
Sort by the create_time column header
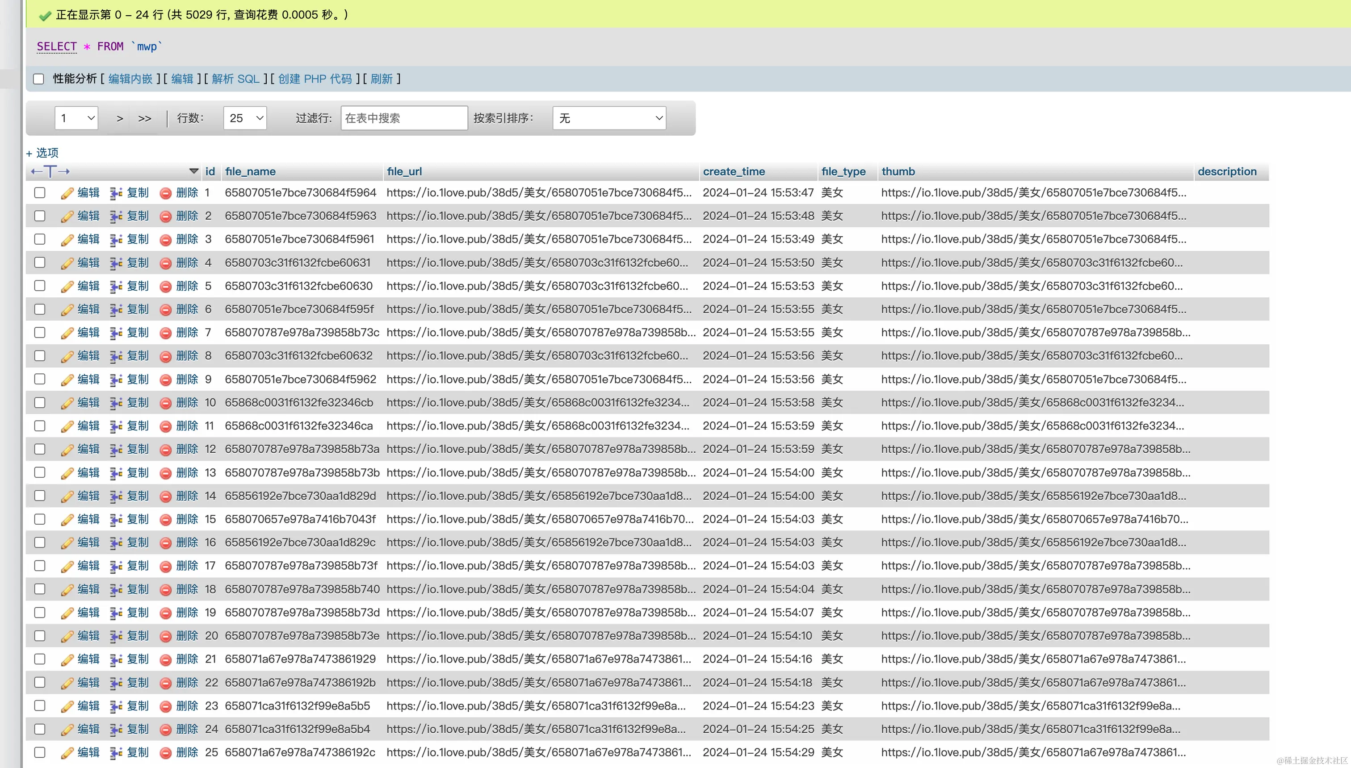point(734,171)
